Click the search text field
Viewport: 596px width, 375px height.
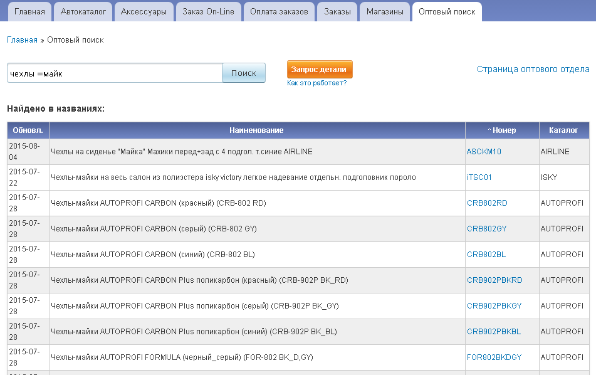pyautogui.click(x=115, y=73)
